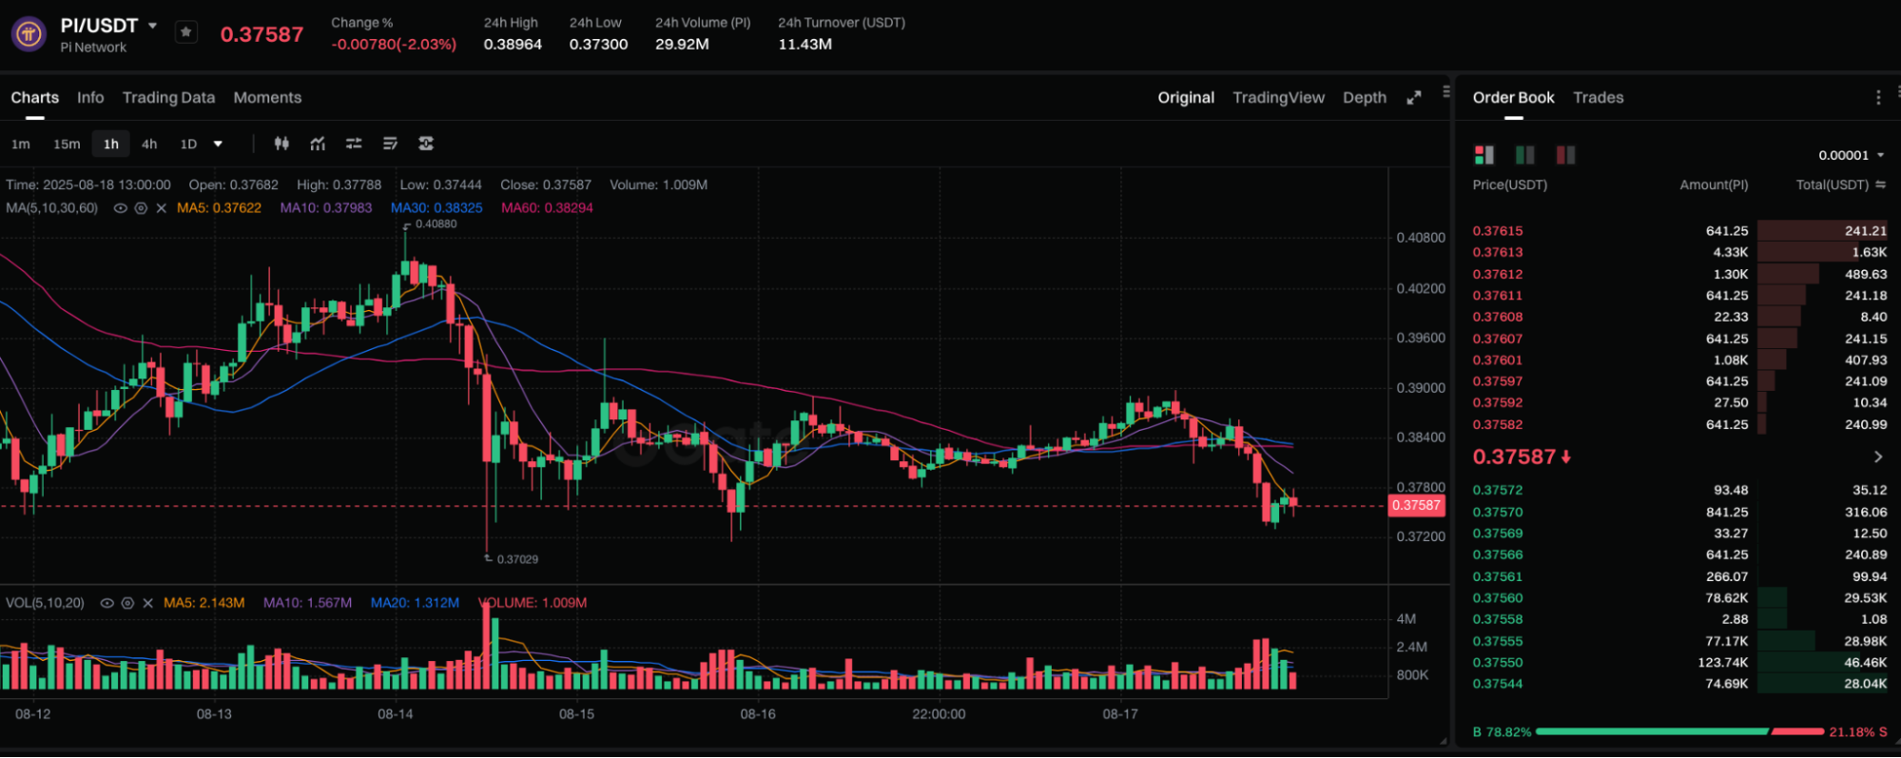Click the MA5: 0.37622 legend label
The width and height of the screenshot is (1901, 758).
click(x=219, y=208)
